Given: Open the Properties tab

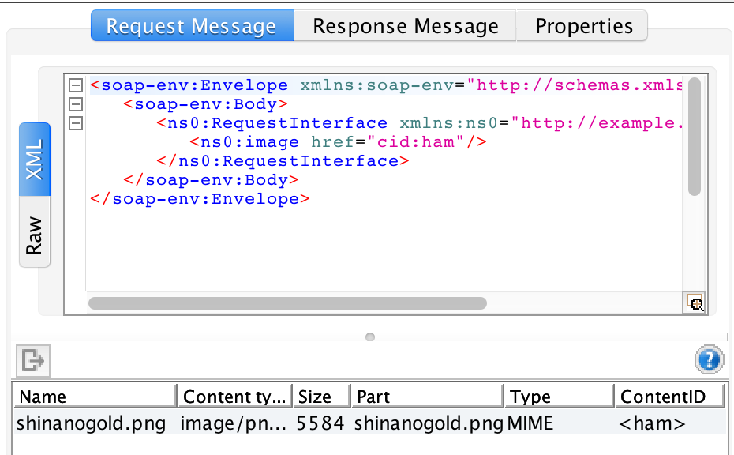Looking at the screenshot, I should [582, 24].
